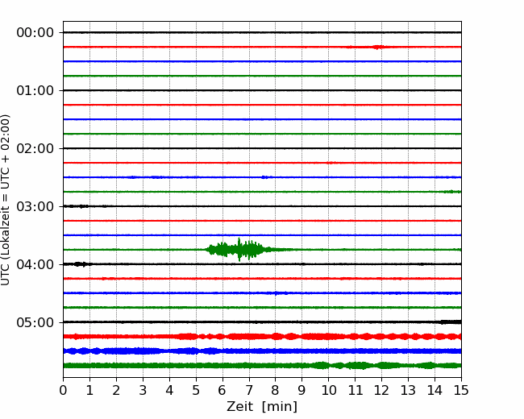Select the x-axis tick label 15
This screenshot has height=419, width=524.
click(x=461, y=390)
